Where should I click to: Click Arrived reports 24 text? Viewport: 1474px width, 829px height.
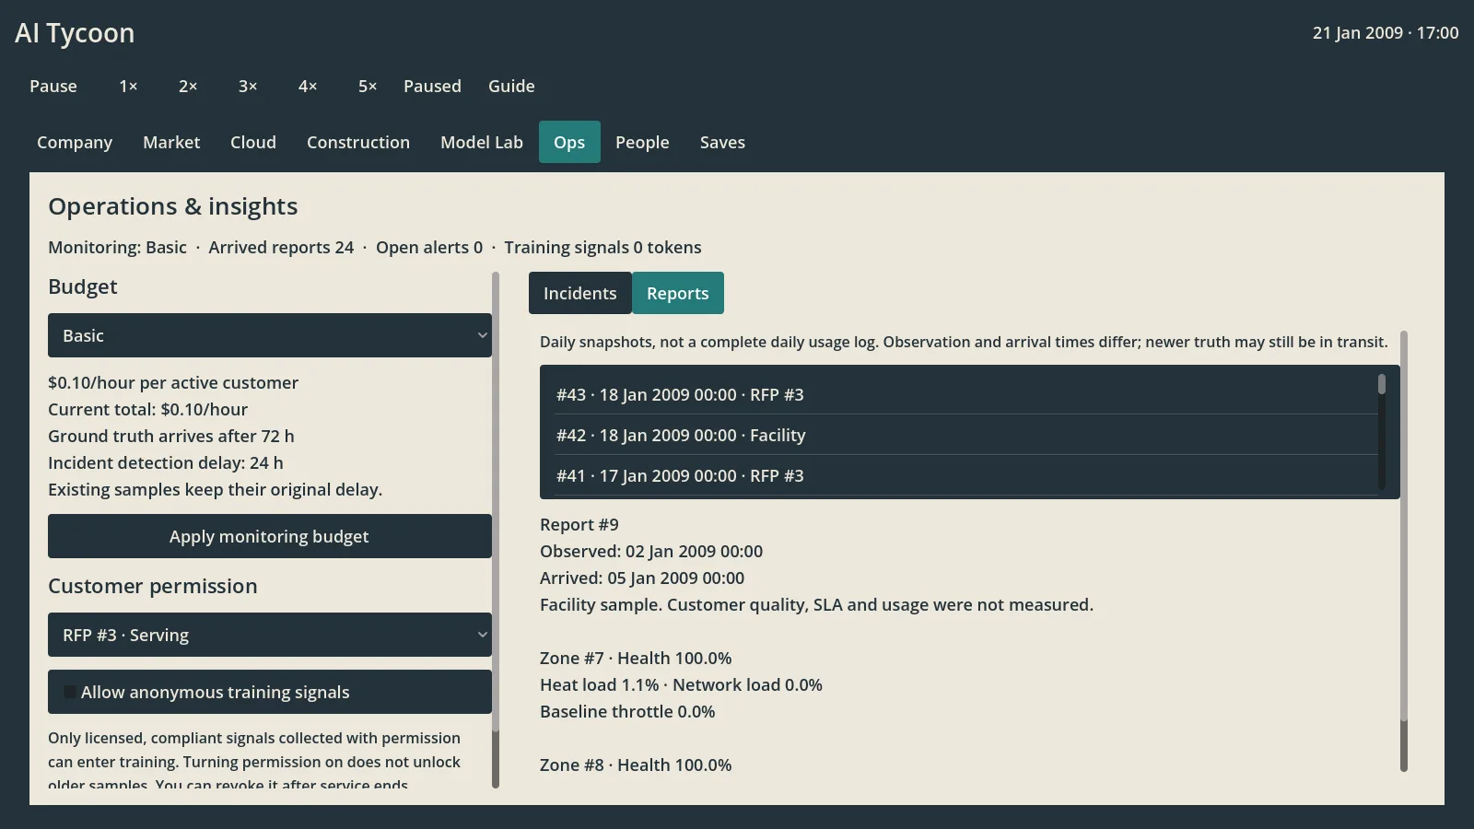click(281, 247)
